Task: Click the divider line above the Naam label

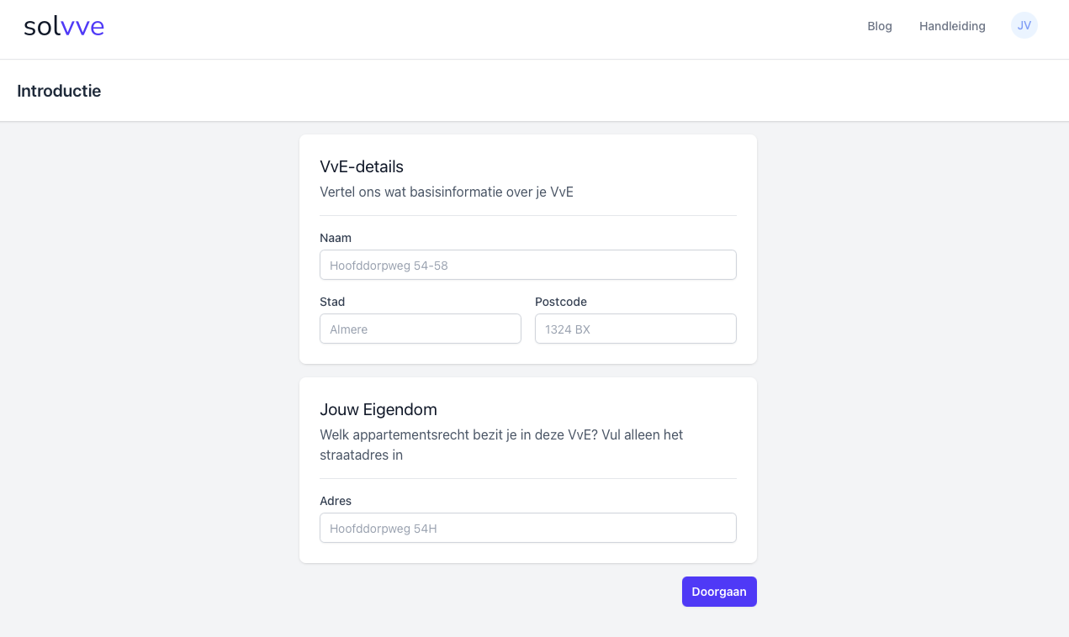Action: pos(527,216)
